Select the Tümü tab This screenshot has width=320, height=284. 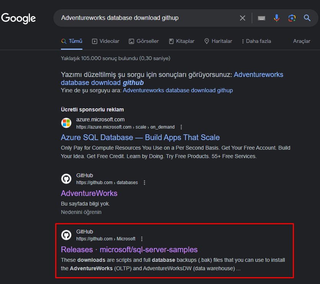[x=72, y=41]
